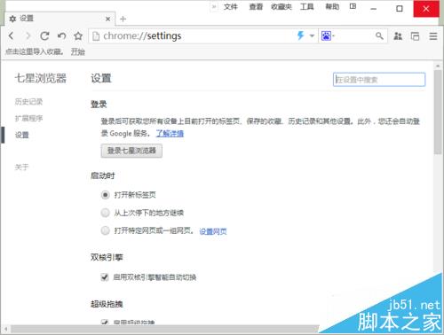Open the 工具 menu

[306, 7]
